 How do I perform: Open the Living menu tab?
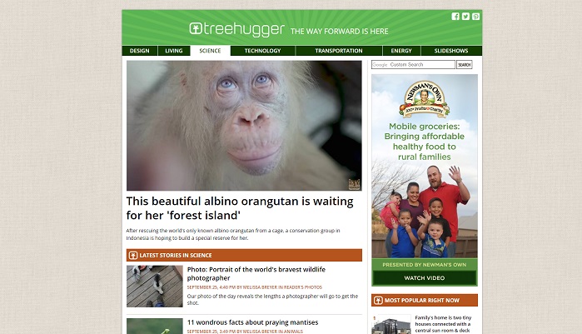click(x=174, y=51)
